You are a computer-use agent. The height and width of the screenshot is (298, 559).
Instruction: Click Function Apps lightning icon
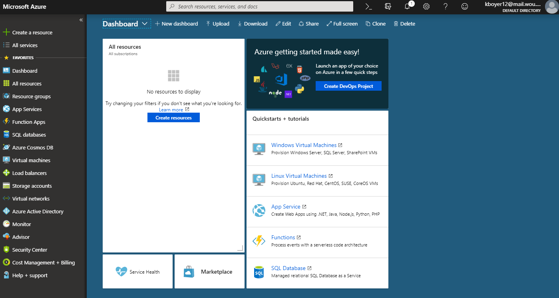pyautogui.click(x=6, y=122)
